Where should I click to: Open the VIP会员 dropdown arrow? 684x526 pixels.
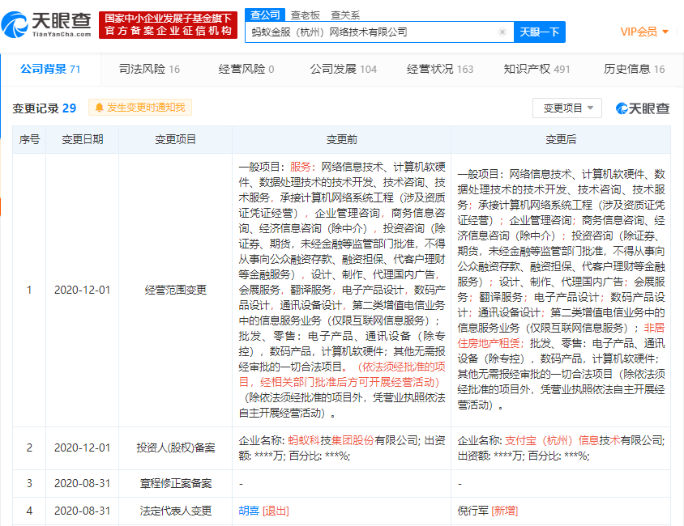click(665, 32)
